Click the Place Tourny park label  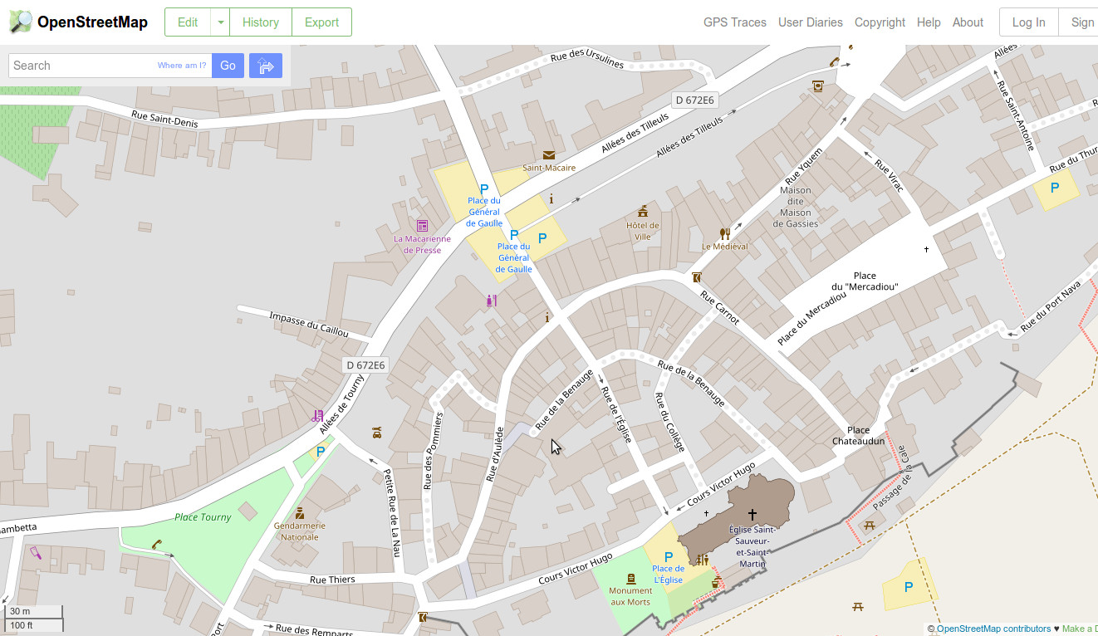click(203, 517)
